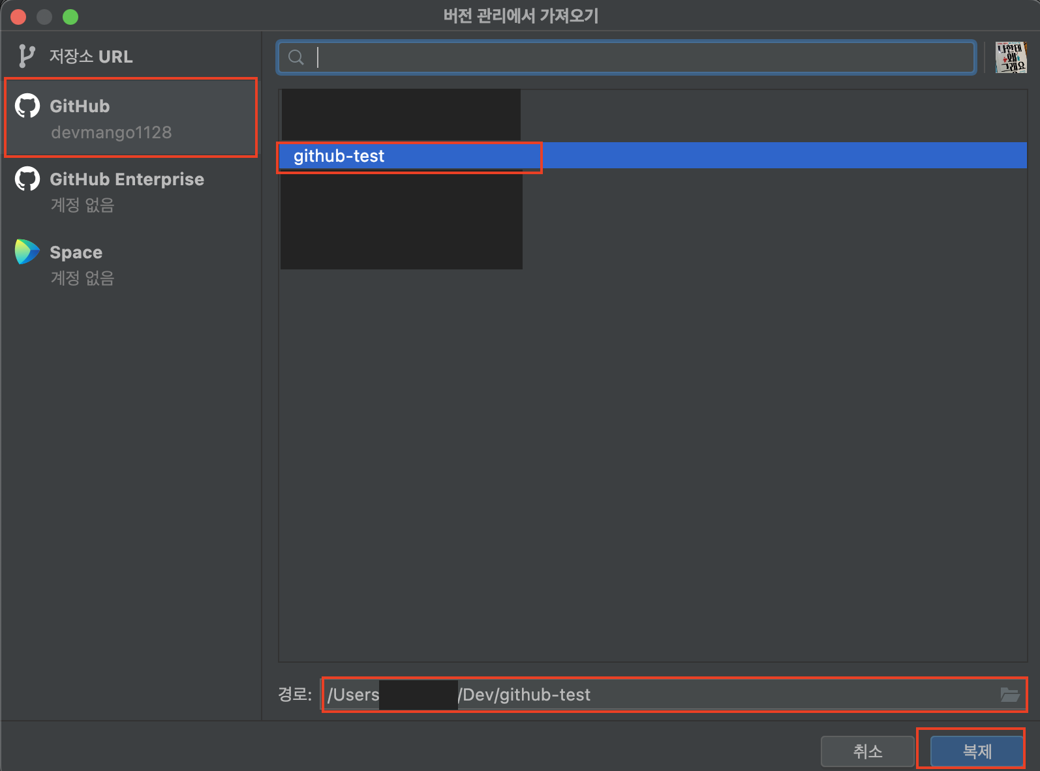Viewport: 1040px width, 771px height.
Task: Open the folder browse icon in path field
Action: 1010,695
